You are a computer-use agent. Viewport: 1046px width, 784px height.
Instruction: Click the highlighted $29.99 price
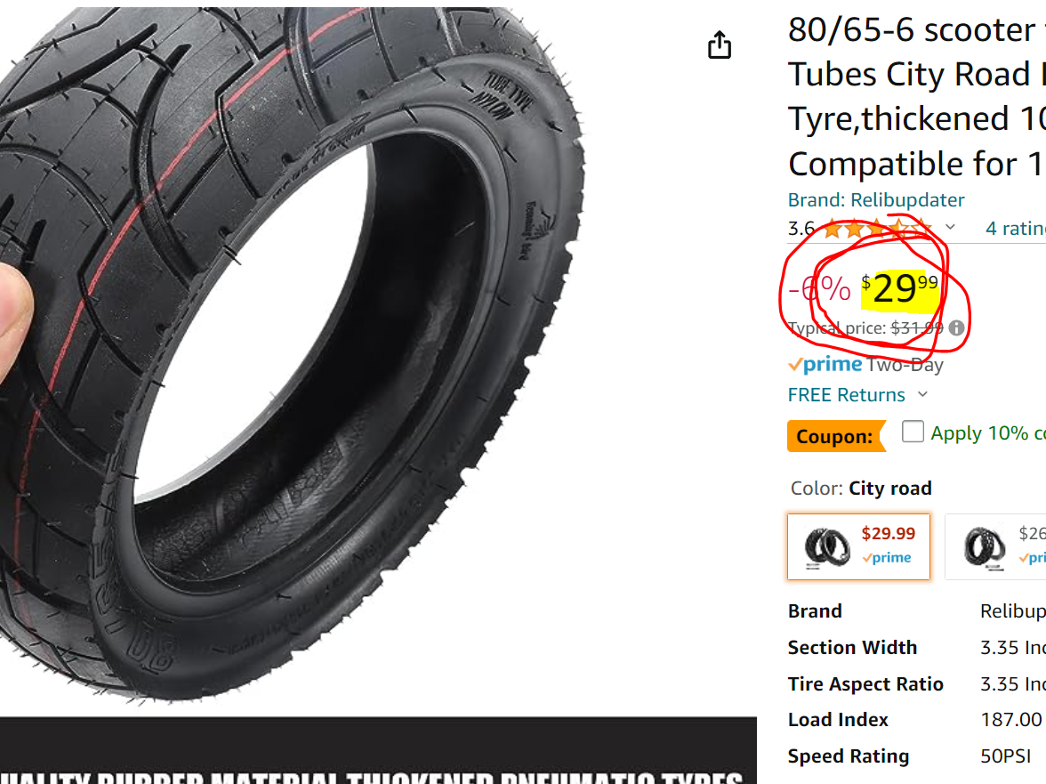point(895,289)
